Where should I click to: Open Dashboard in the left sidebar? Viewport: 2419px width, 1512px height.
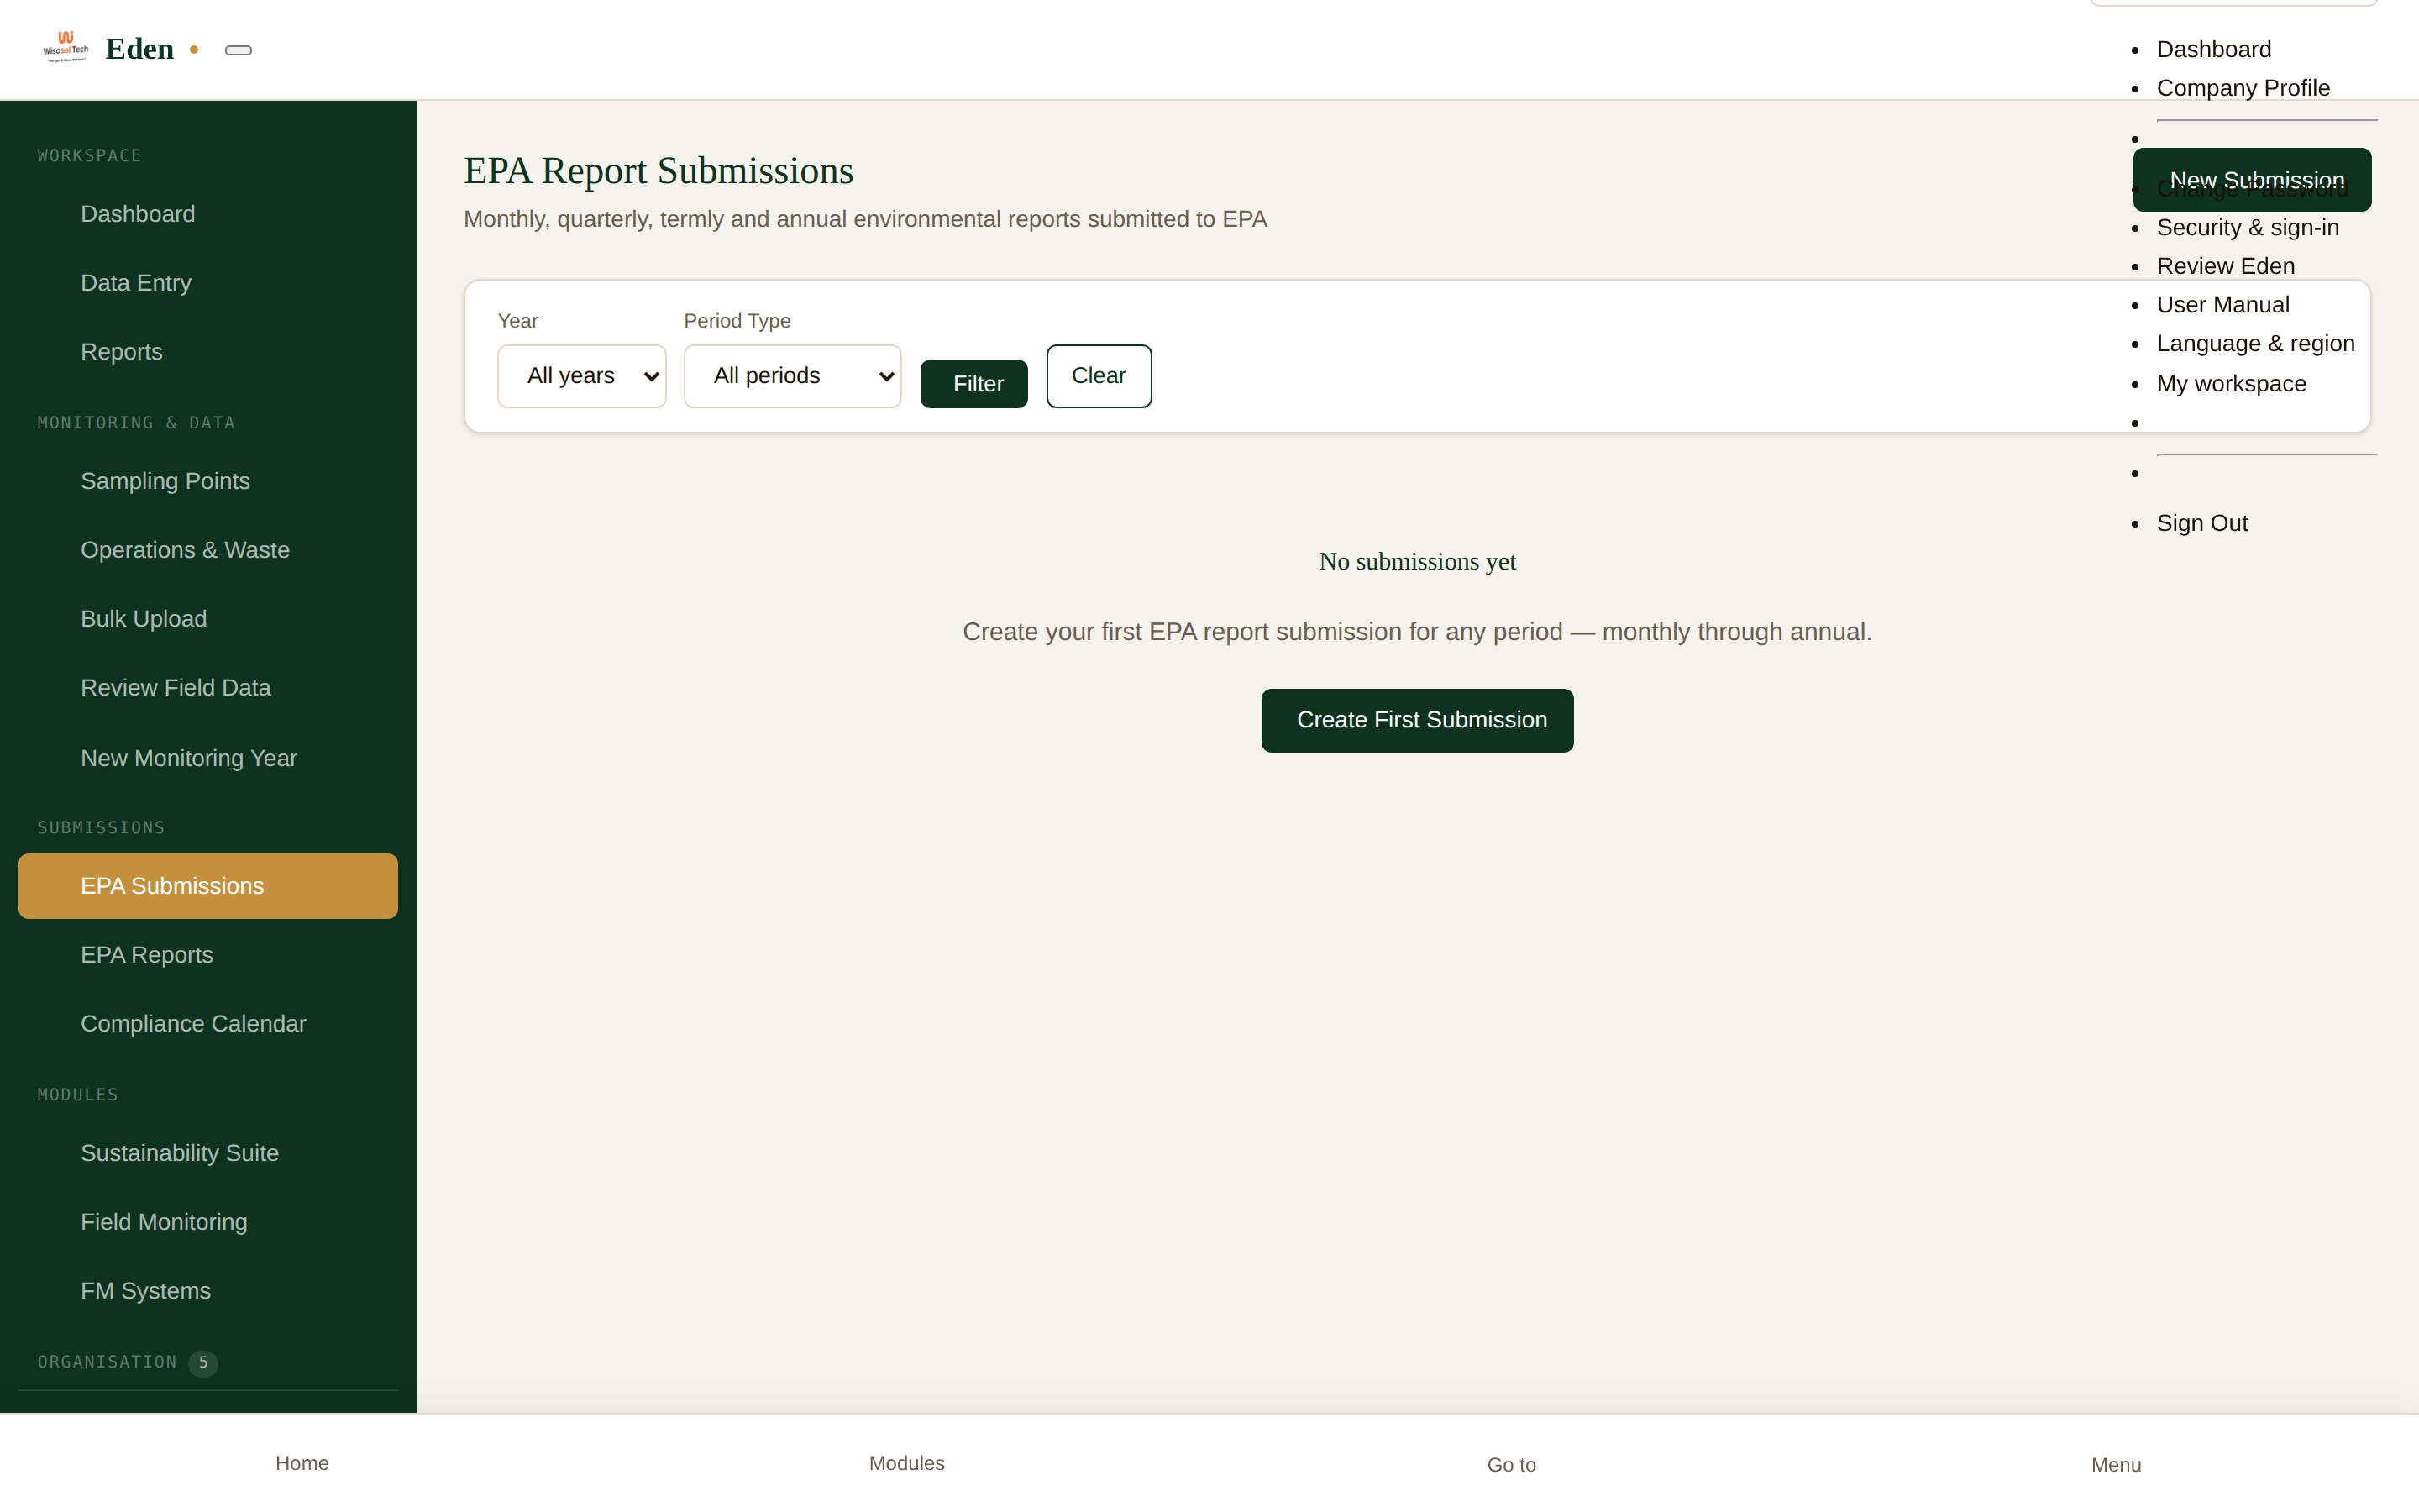[208, 214]
